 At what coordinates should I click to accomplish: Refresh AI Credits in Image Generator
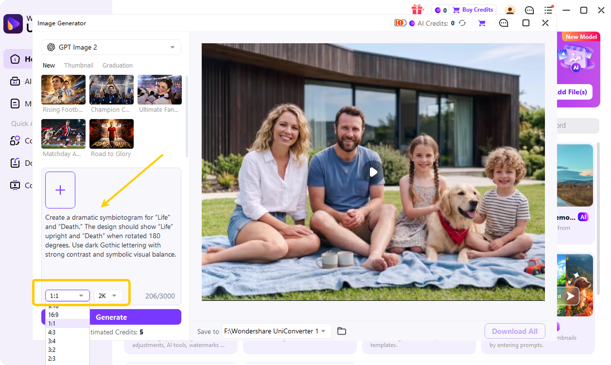463,23
